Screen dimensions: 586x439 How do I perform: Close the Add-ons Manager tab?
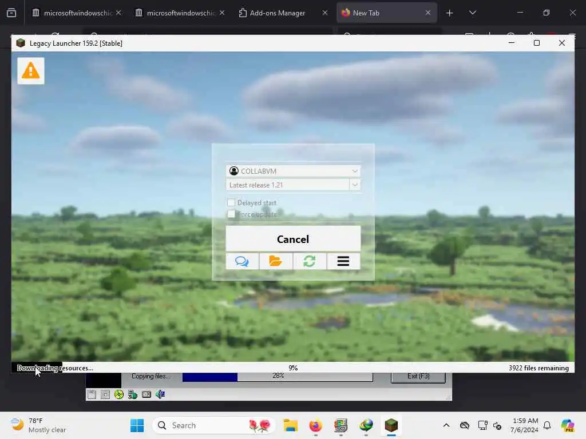pyautogui.click(x=325, y=13)
